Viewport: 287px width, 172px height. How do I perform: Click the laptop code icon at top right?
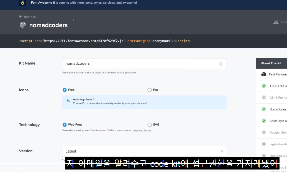pos(276,22)
